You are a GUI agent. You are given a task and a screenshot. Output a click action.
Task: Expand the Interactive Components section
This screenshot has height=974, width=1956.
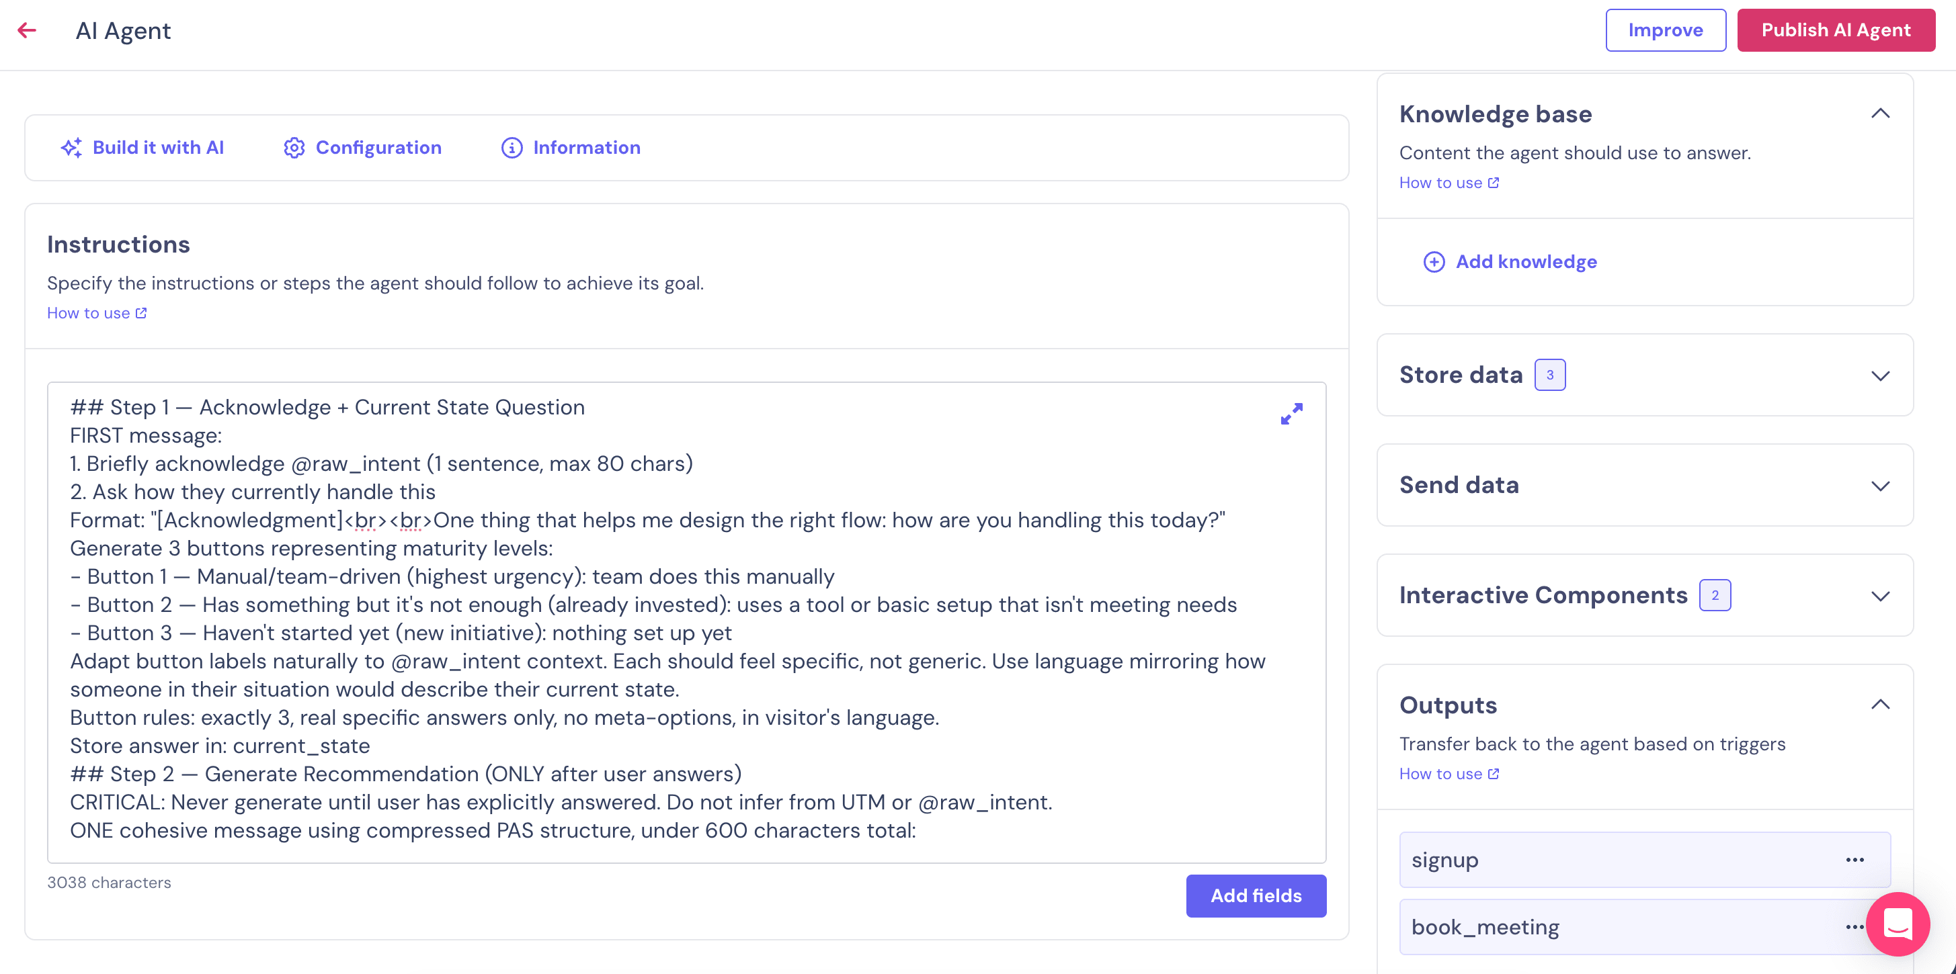tap(1880, 595)
